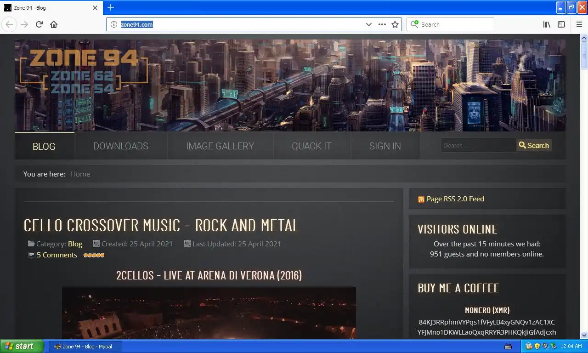Open page actions three-dot menu
The height and width of the screenshot is (353, 588).
[x=382, y=24]
